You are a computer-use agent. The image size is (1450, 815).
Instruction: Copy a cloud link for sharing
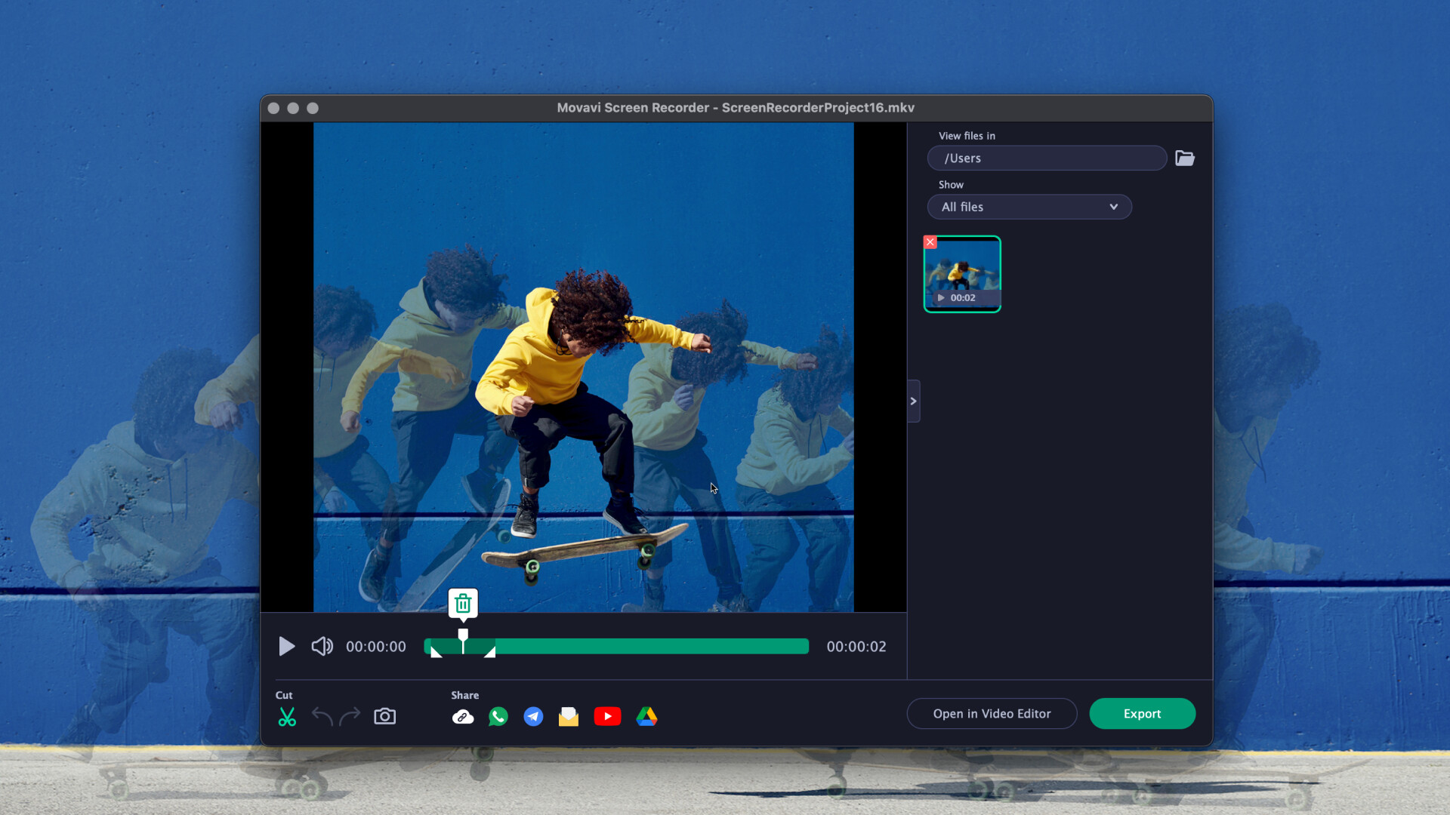463,717
